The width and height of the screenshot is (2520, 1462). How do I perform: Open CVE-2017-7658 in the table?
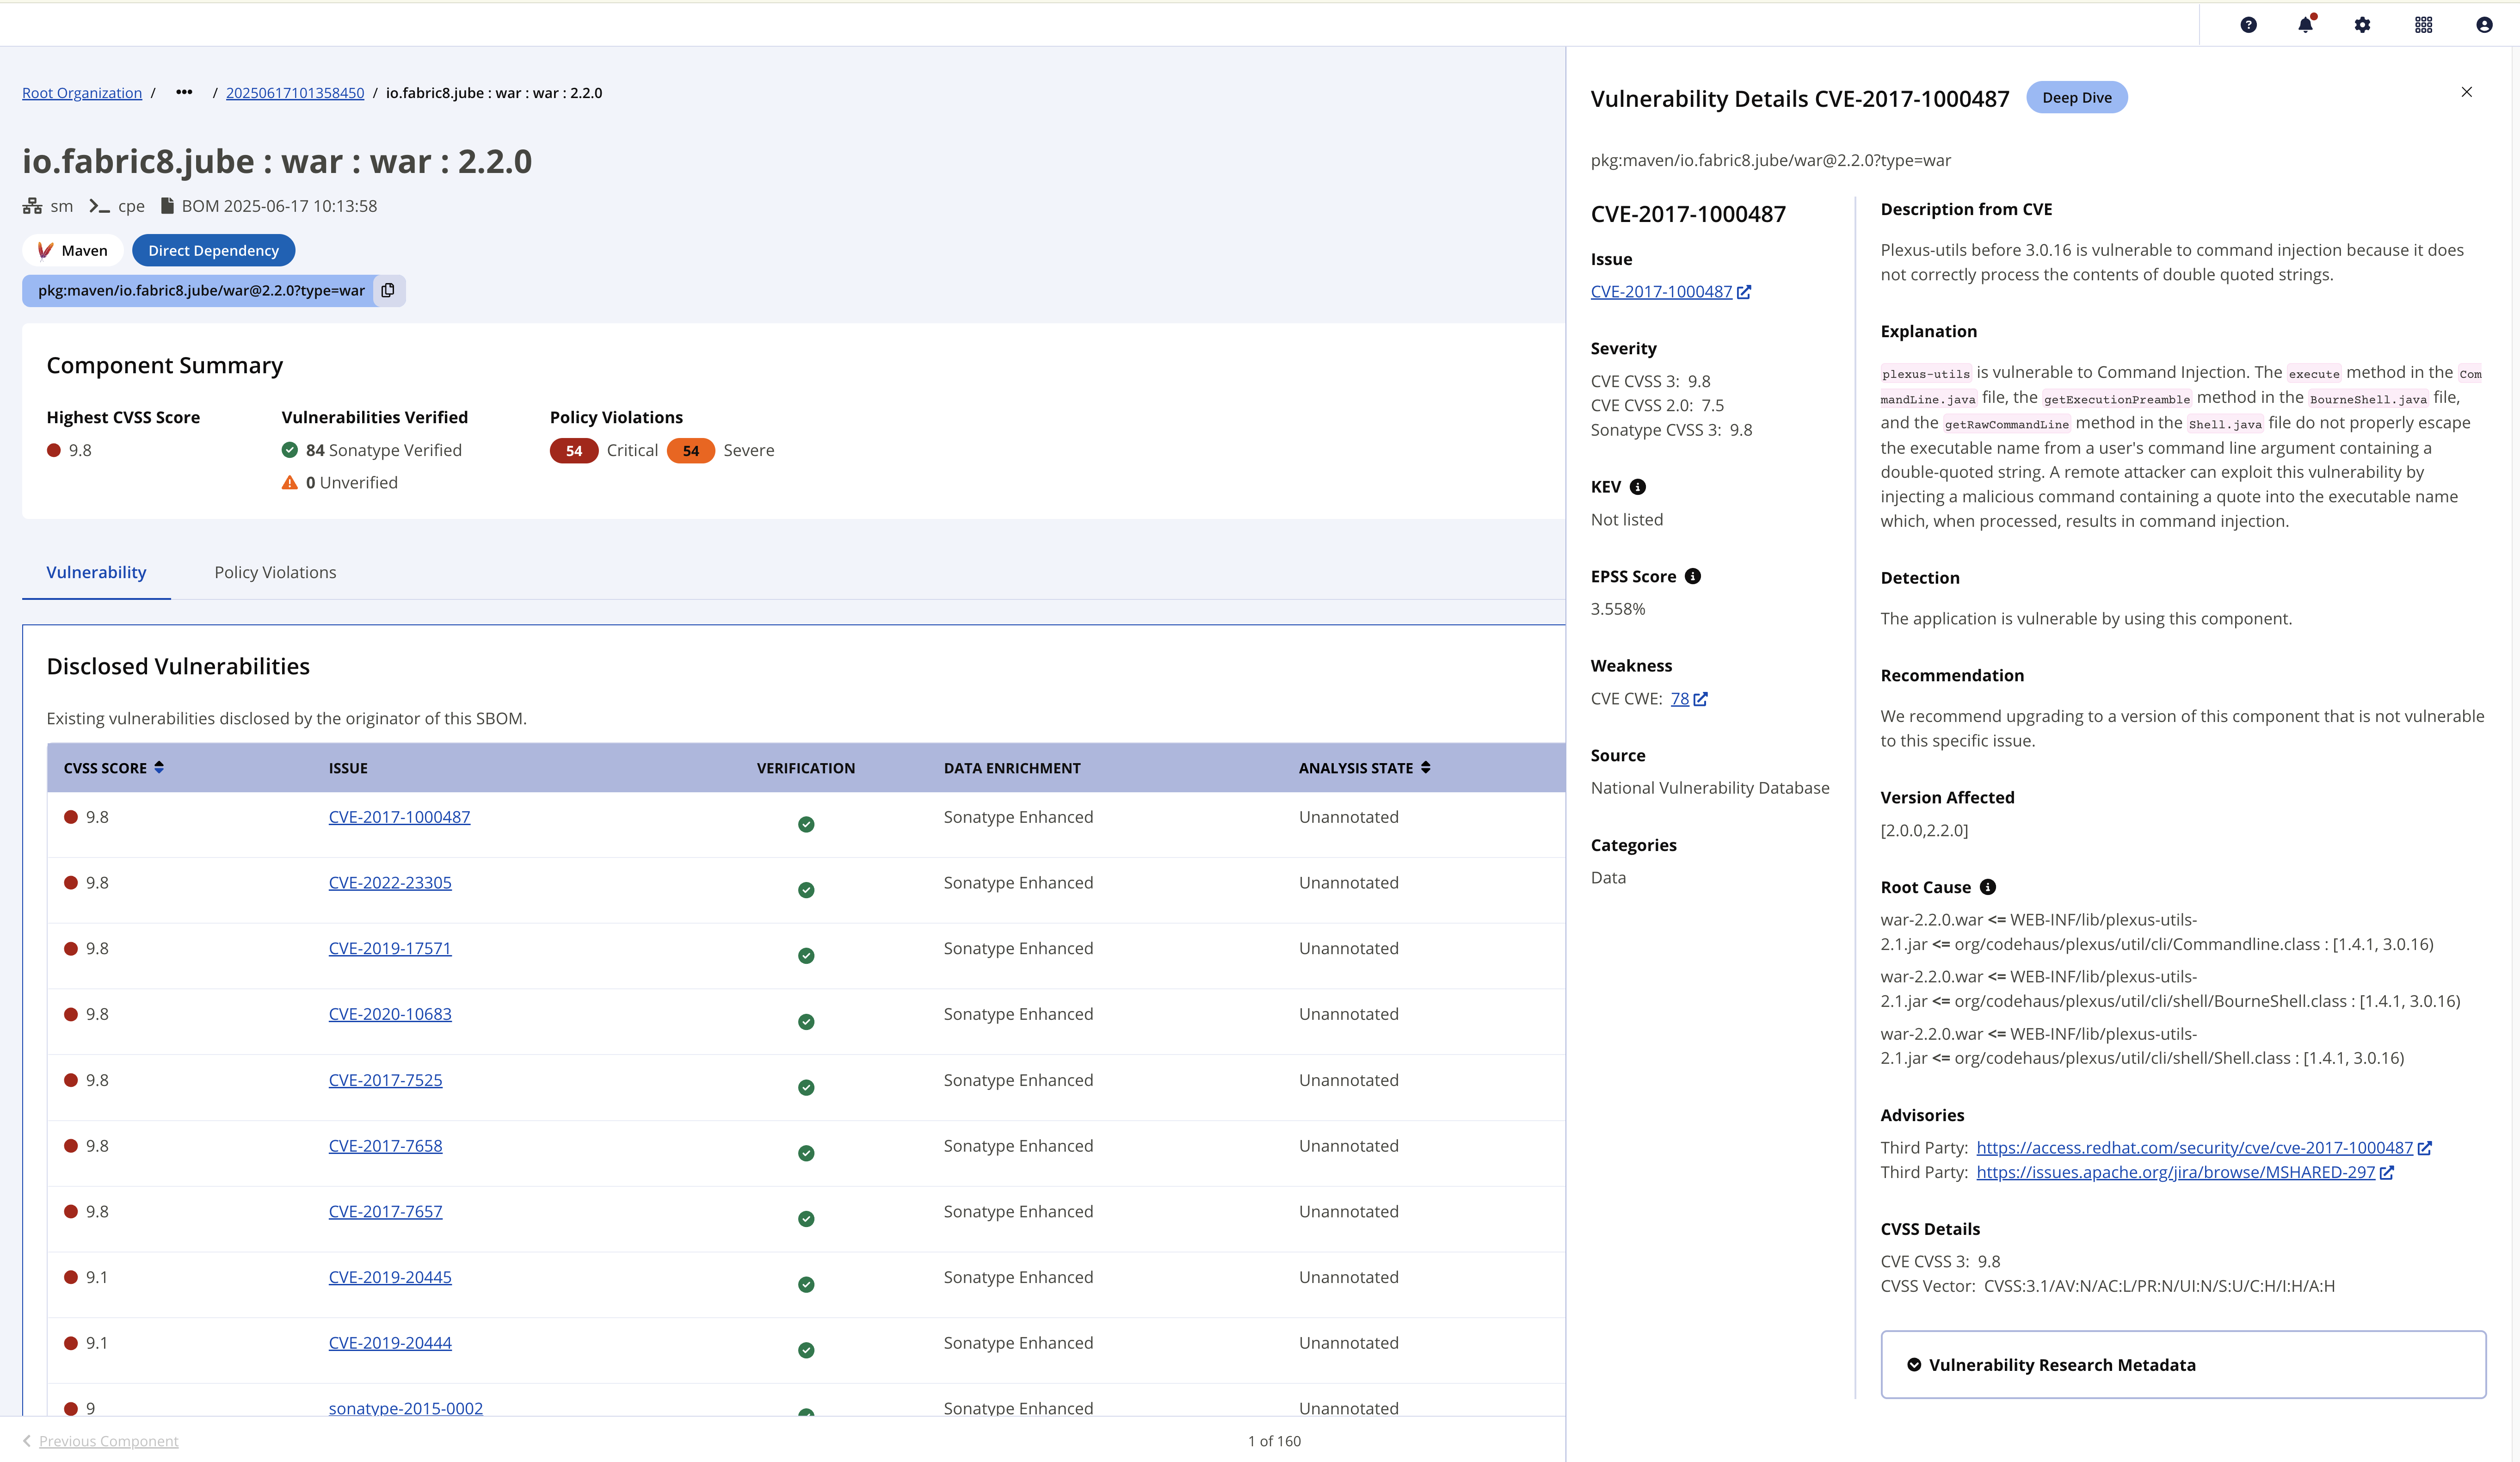click(385, 1146)
